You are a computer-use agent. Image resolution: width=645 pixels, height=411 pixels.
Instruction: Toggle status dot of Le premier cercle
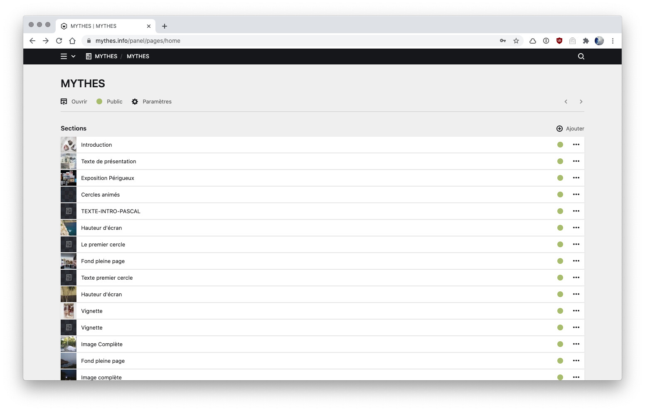pyautogui.click(x=560, y=245)
